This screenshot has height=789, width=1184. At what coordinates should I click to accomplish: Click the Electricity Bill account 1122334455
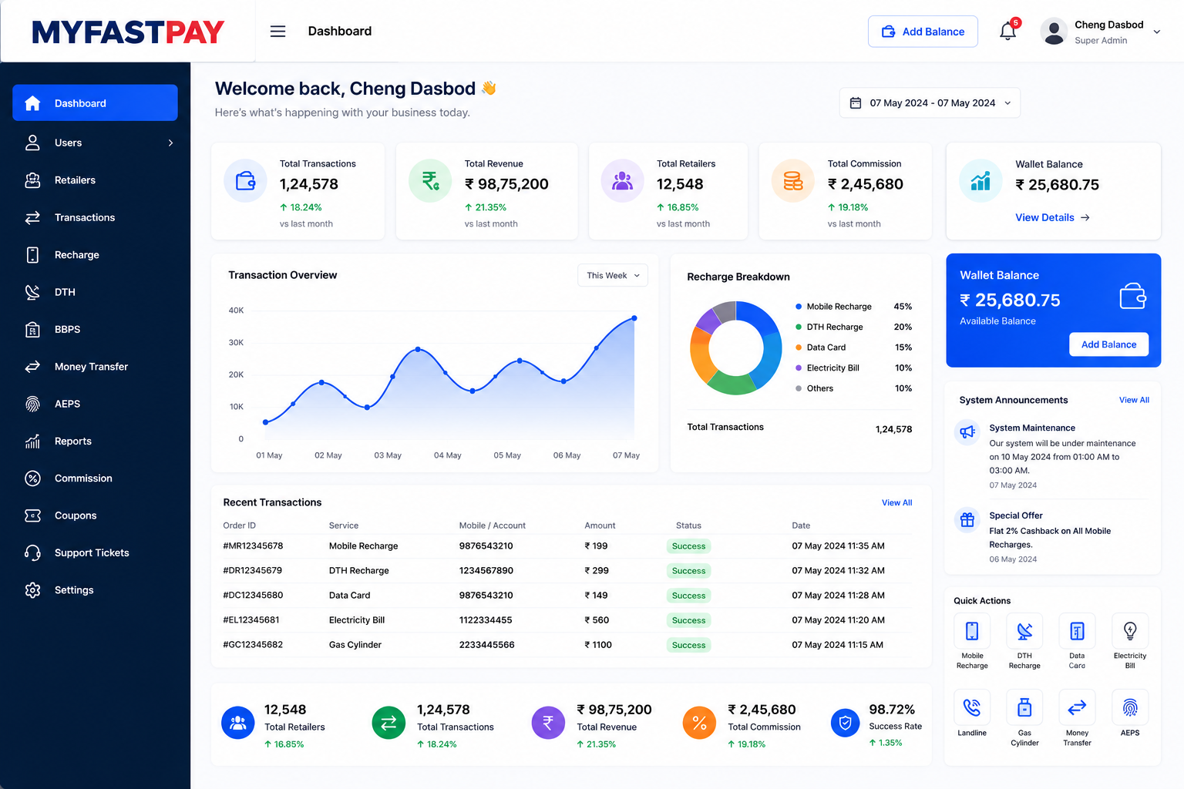[486, 619]
